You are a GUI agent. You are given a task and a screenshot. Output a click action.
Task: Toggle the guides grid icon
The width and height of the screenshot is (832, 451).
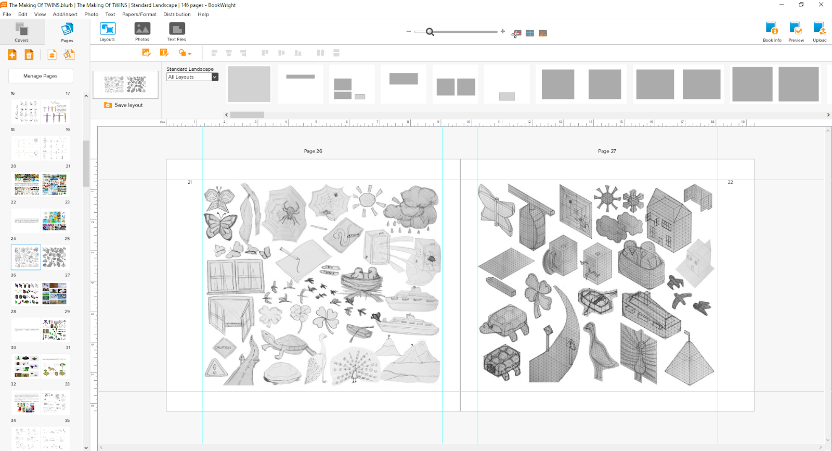[530, 33]
